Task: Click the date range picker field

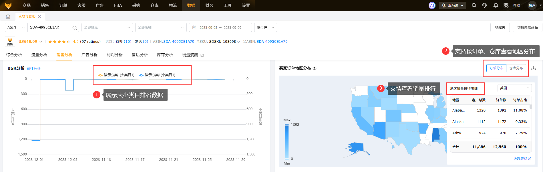Action: click(x=220, y=27)
